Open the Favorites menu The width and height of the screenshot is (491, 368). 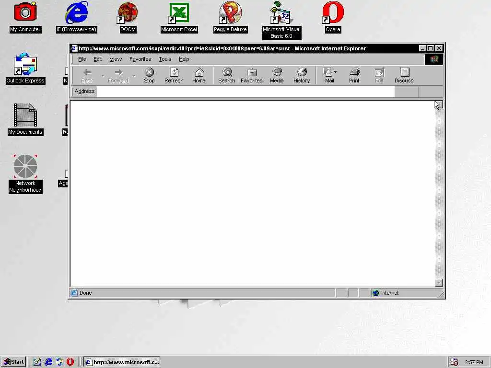tap(140, 59)
